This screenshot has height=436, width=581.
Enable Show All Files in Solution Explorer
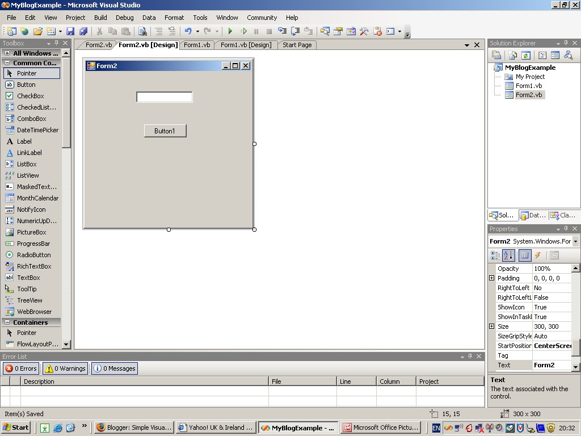point(512,55)
